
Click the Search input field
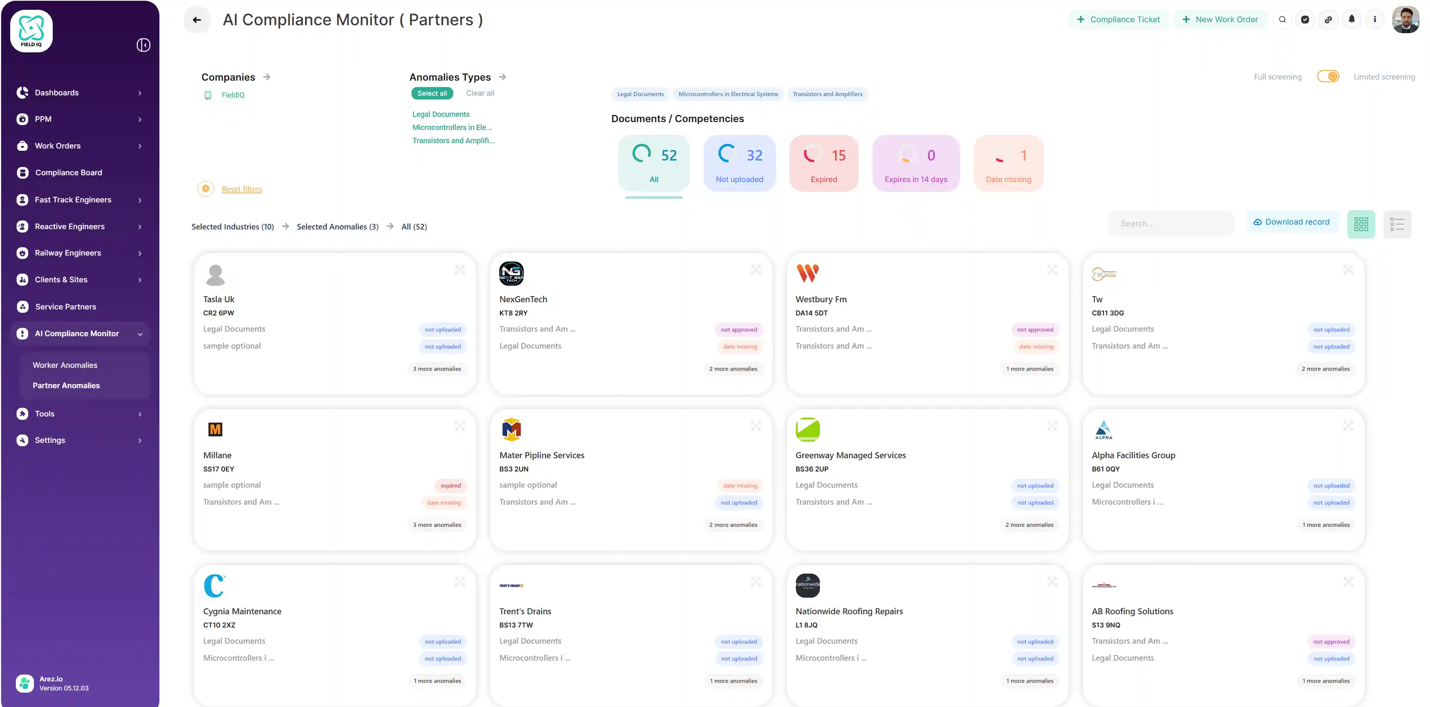coord(1171,224)
